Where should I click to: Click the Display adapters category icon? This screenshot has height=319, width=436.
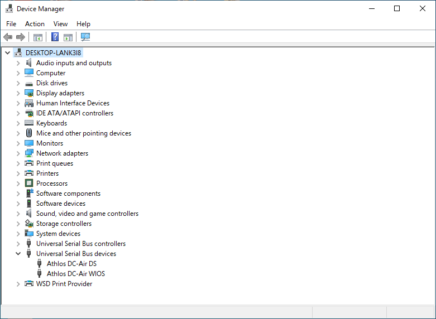29,93
